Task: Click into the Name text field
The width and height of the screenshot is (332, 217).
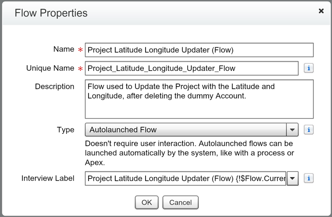Action: [199, 50]
